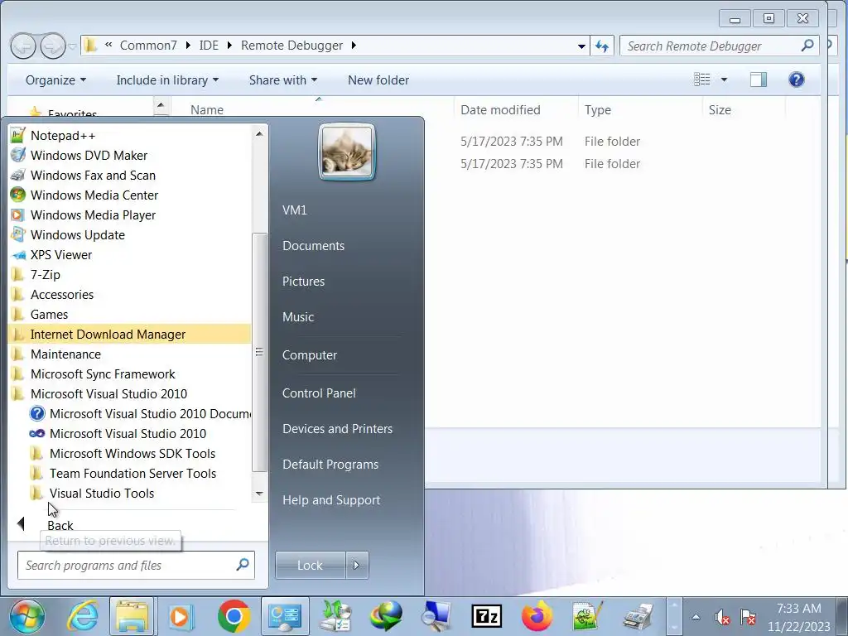Image resolution: width=848 pixels, height=636 pixels.
Task: Open Help and Support
Action: click(331, 500)
